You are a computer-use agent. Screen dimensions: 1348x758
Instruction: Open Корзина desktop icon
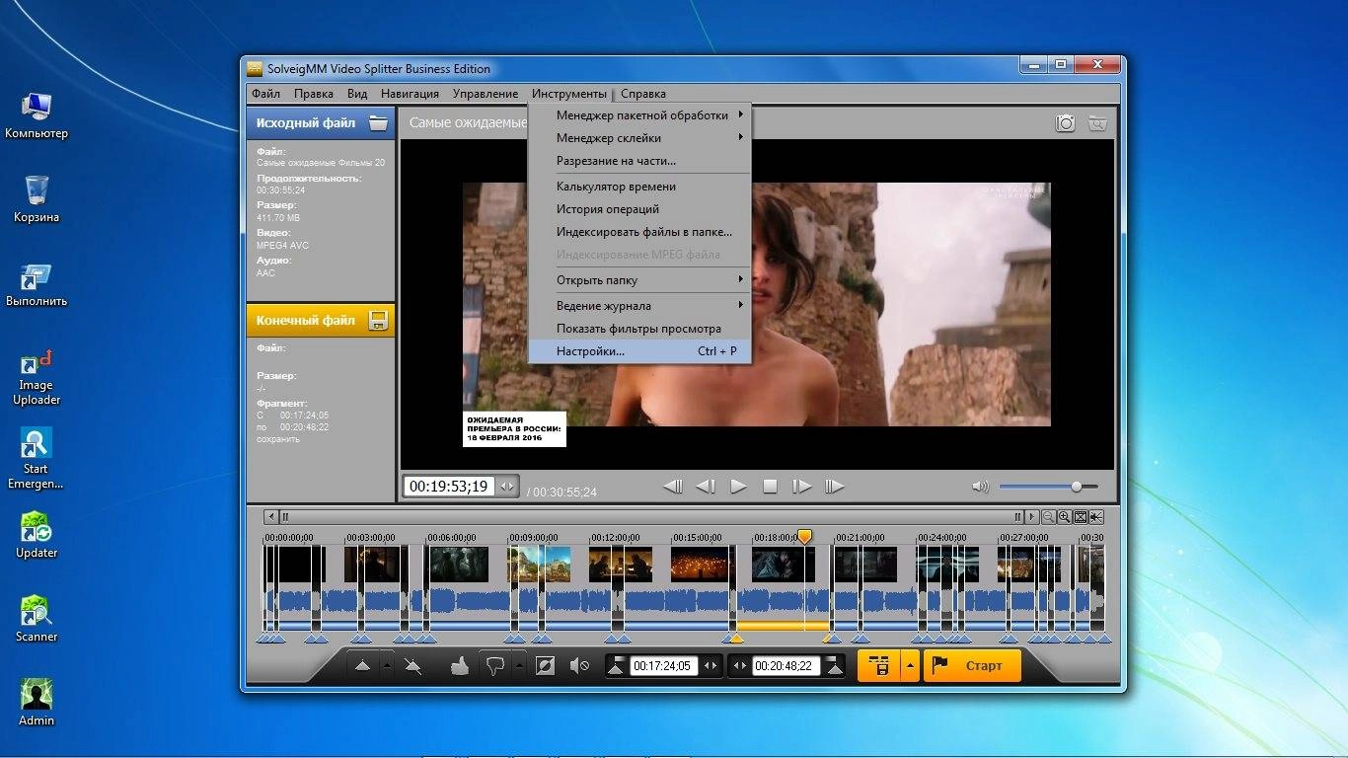tap(37, 197)
